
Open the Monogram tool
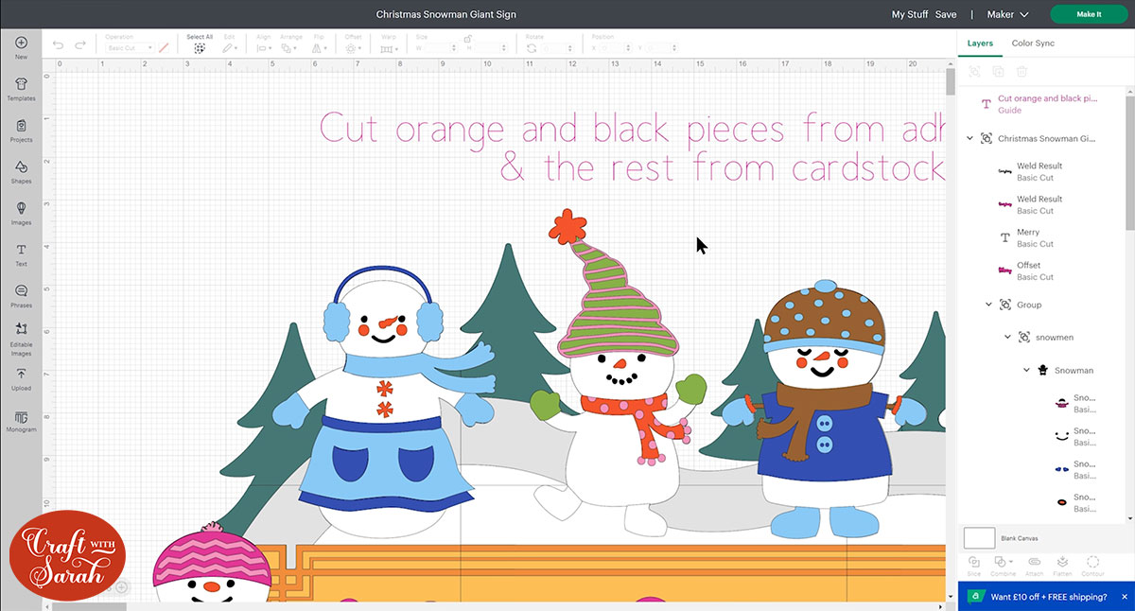coord(21,417)
